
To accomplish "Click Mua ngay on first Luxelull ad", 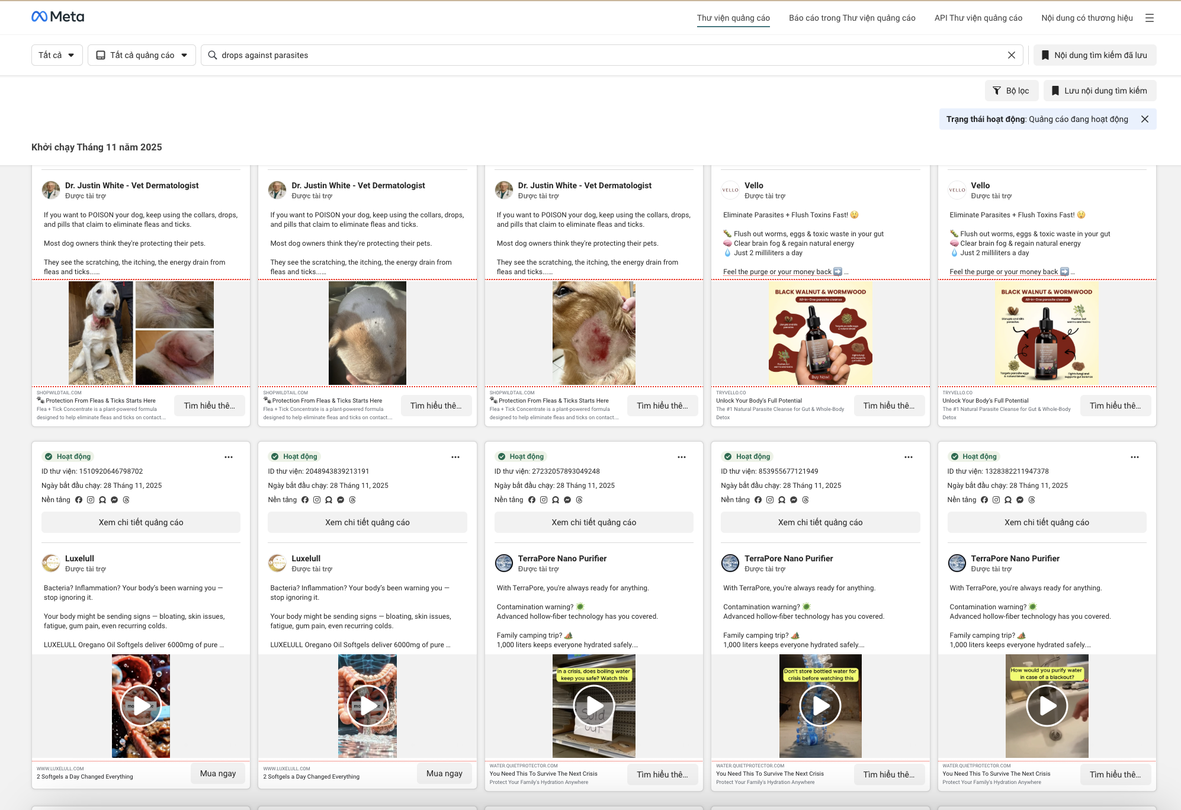I will coord(217,773).
